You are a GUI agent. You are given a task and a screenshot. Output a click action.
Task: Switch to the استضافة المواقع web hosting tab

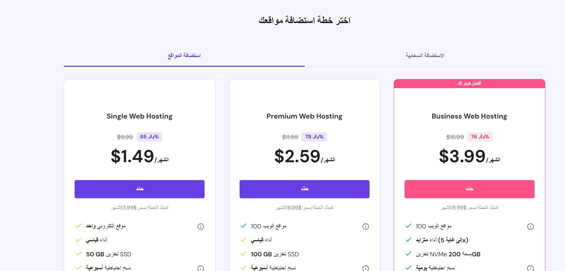pyautogui.click(x=184, y=56)
